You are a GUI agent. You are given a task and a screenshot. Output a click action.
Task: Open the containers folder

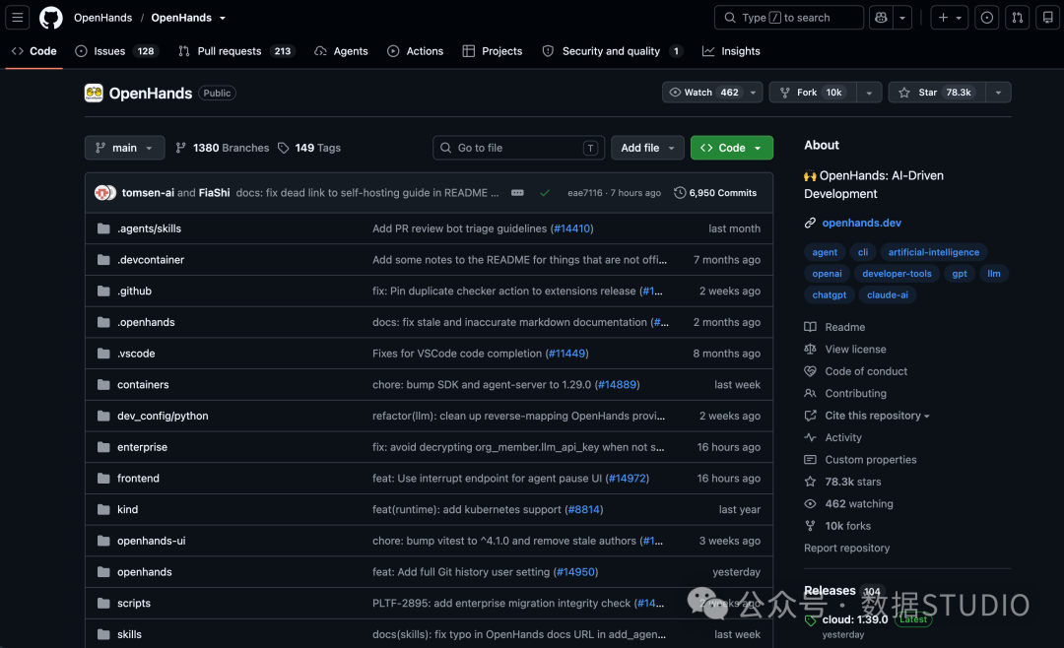143,385
